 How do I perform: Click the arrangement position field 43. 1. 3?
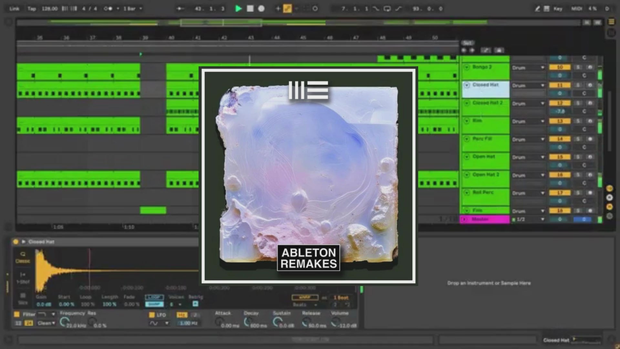pos(210,9)
